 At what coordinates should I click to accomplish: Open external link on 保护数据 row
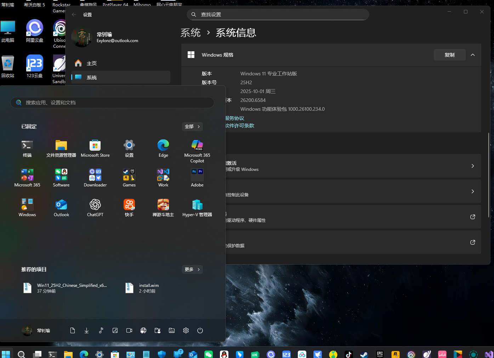[473, 242]
